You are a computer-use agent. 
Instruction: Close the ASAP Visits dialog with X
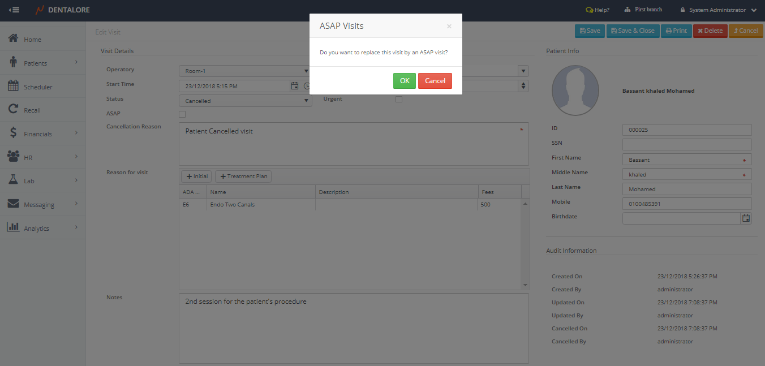449,26
